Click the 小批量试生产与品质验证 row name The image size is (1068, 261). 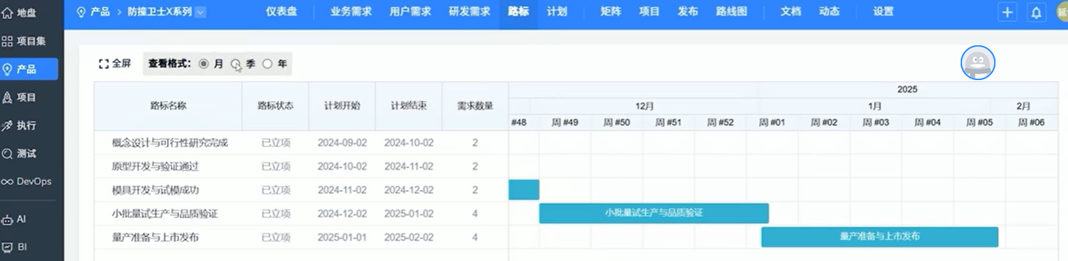(x=165, y=214)
